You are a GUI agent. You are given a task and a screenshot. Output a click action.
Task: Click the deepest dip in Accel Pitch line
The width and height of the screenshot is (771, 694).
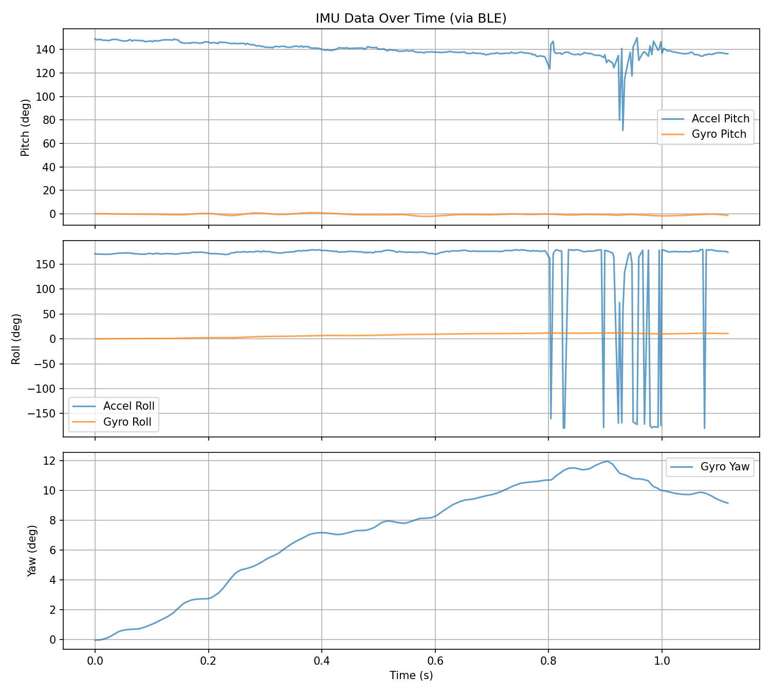pyautogui.click(x=622, y=130)
